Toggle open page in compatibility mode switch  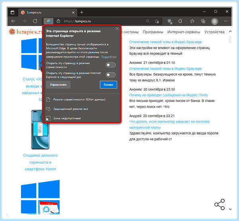coord(111,65)
